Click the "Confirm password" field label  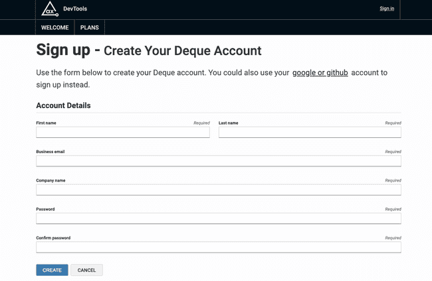pos(53,237)
